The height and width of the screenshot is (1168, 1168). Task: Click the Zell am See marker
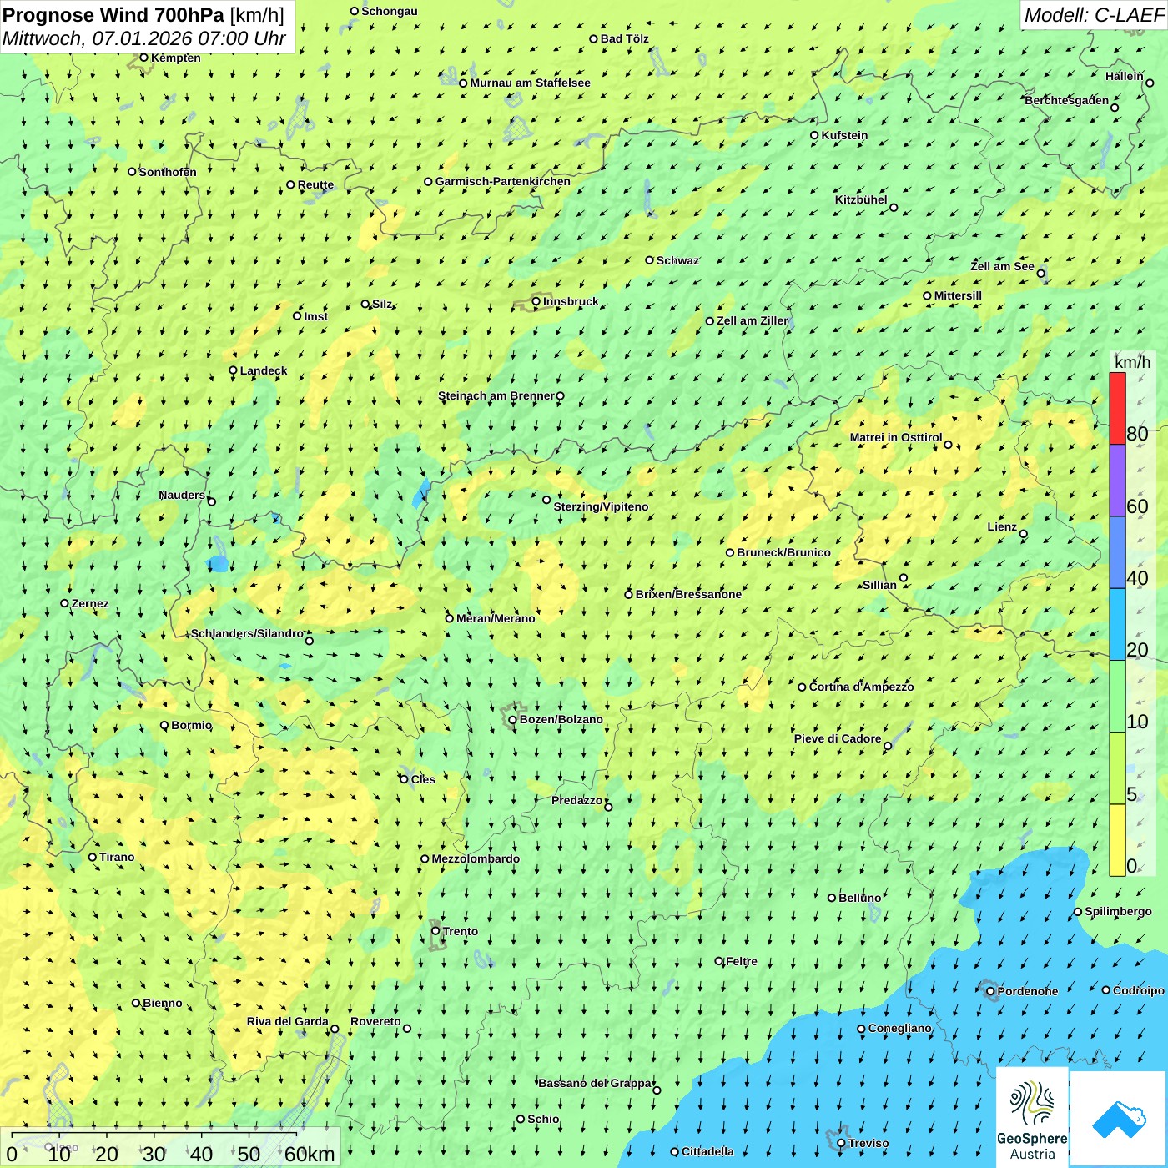click(1040, 274)
